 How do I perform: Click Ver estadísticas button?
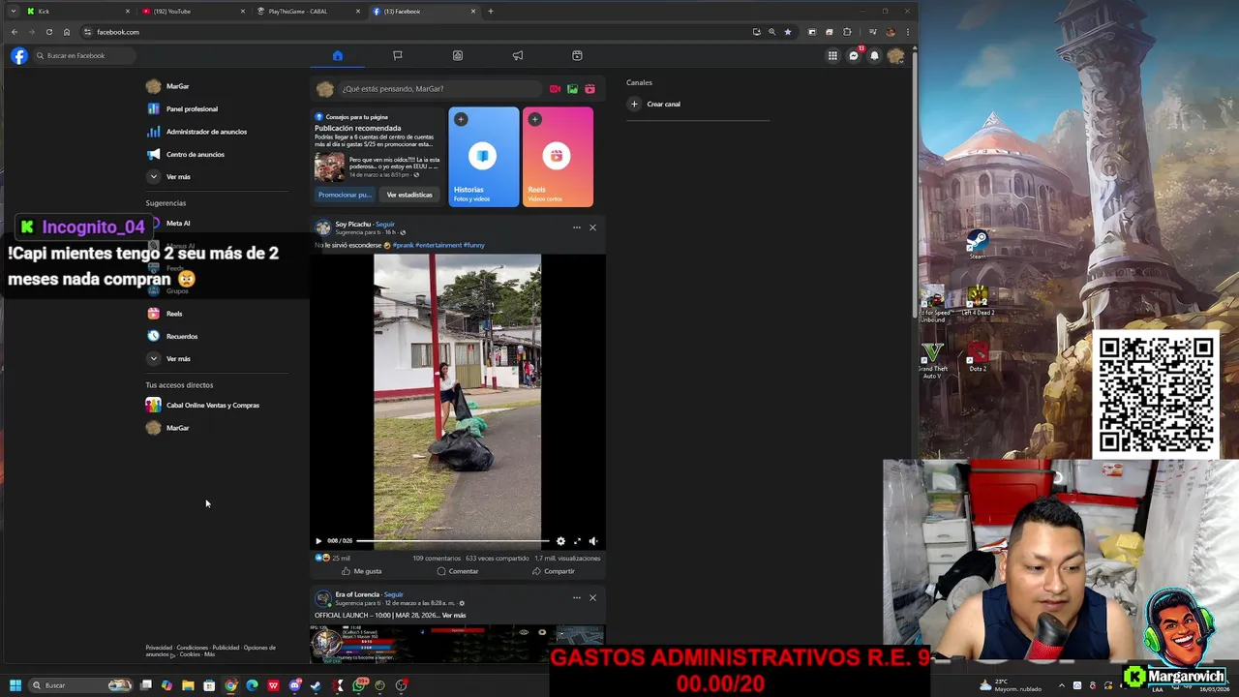409,195
